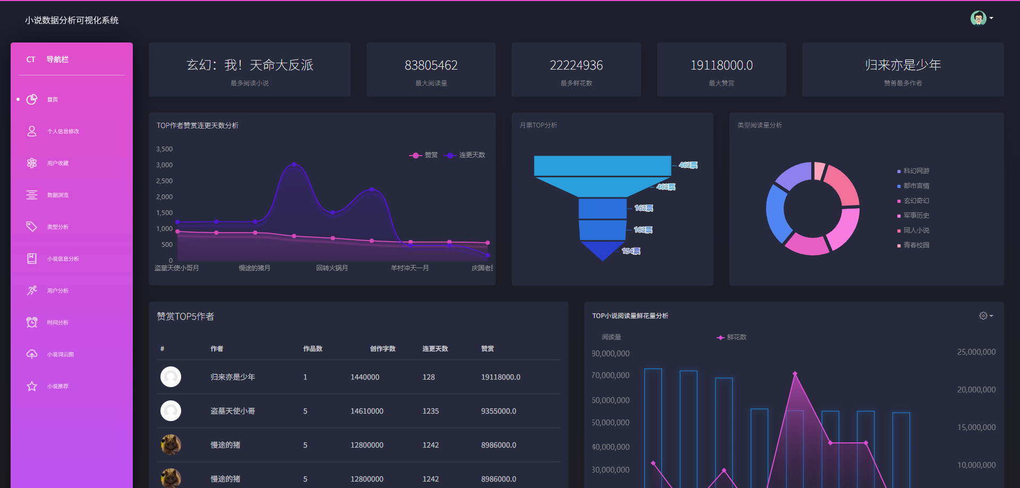Click the 1235 连更天数 cell
1020x488 pixels.
pyautogui.click(x=431, y=411)
